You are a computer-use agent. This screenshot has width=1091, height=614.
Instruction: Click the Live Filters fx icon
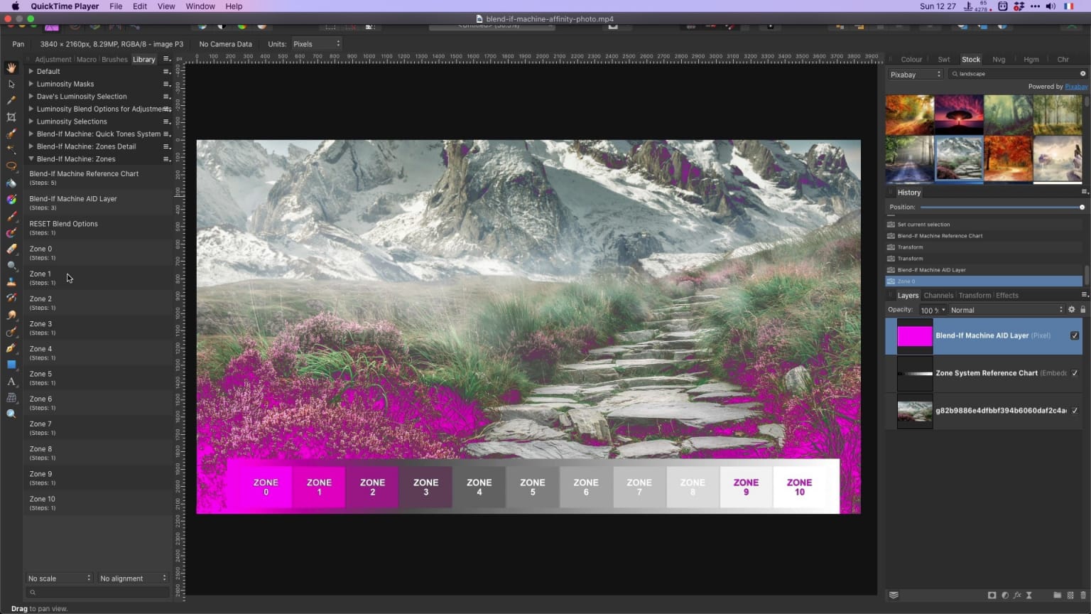[1017, 596]
